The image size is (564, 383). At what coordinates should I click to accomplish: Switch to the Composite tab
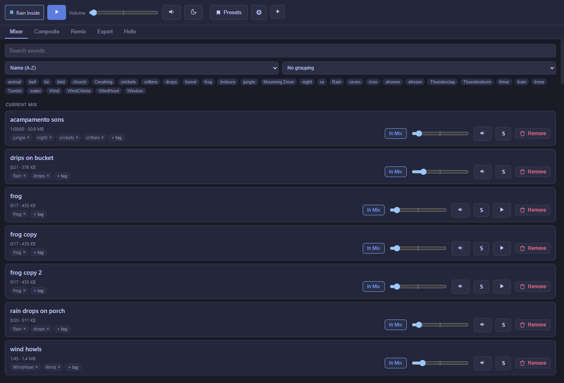[x=47, y=31]
